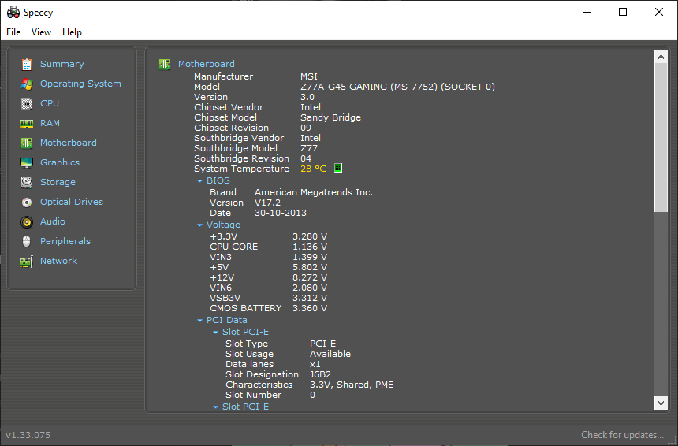This screenshot has height=446, width=678.
Task: Click the American Megatrends Inc. brand value
Action: (314, 192)
